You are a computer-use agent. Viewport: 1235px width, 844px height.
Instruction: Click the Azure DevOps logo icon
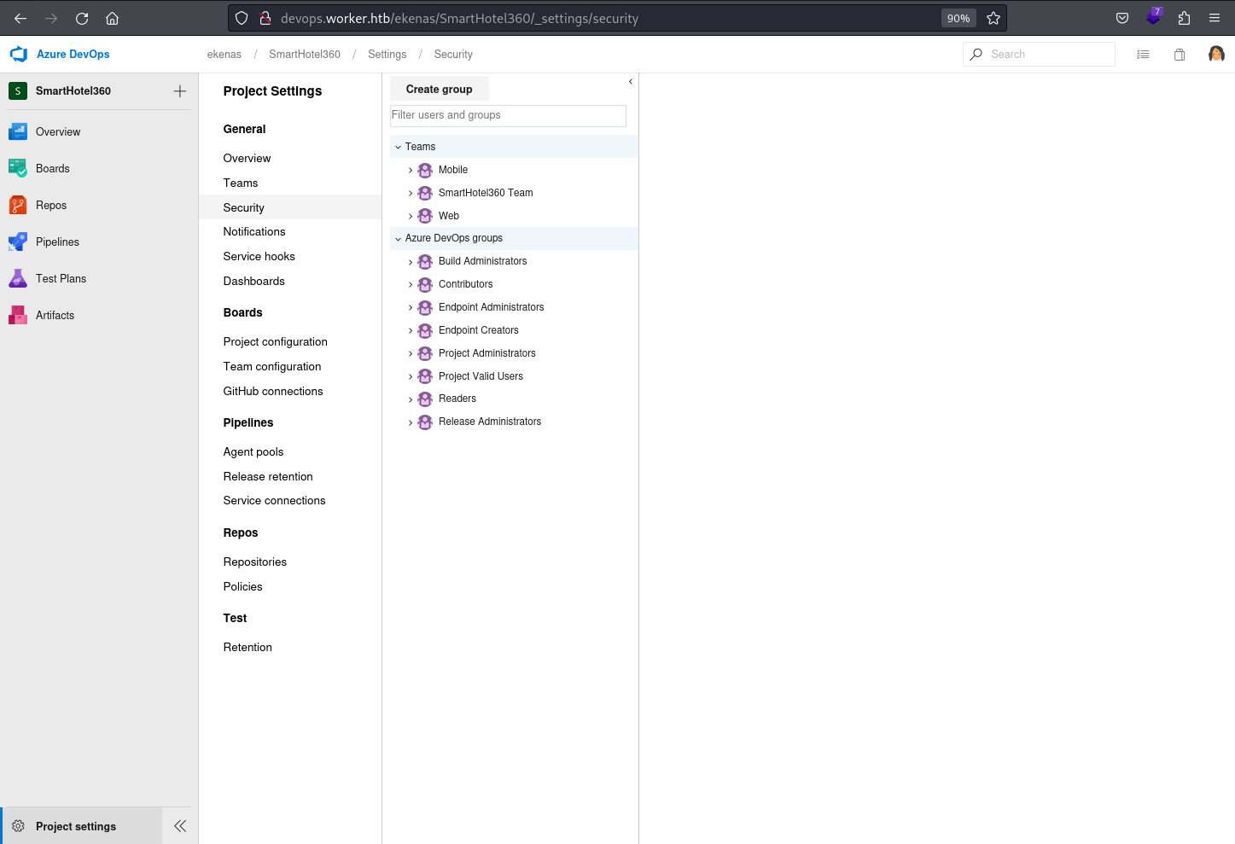coord(18,54)
